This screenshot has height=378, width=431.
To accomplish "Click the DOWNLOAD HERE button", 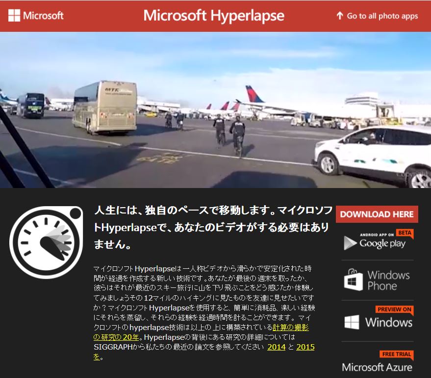I will 377,214.
